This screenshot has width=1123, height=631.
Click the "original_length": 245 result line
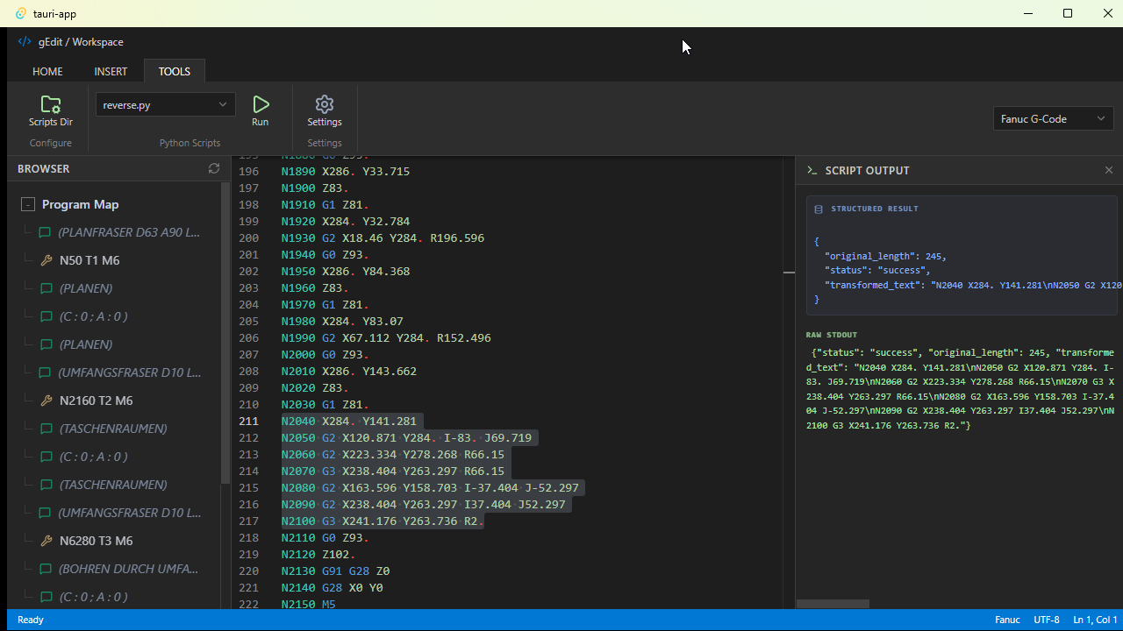click(x=884, y=256)
